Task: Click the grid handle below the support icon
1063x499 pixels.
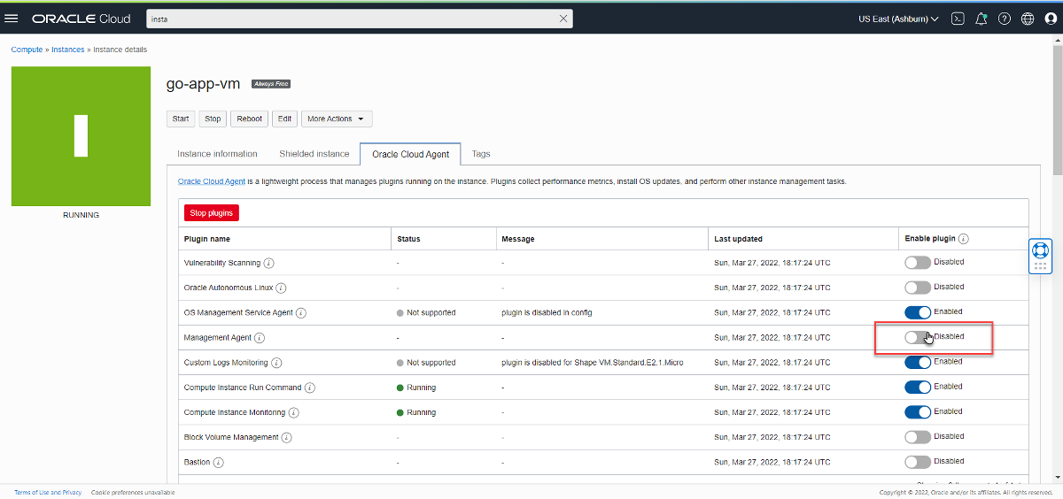Action: (1040, 265)
